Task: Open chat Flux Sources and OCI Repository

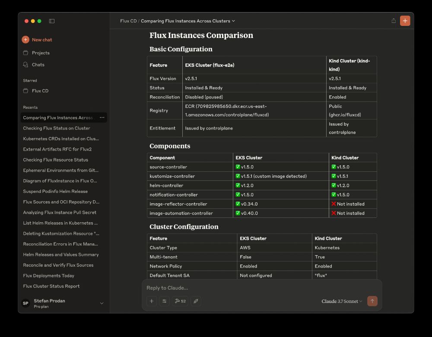Action: coord(61,202)
